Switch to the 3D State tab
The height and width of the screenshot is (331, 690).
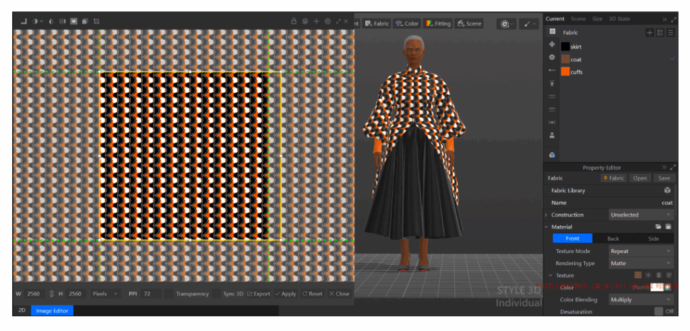pos(619,19)
